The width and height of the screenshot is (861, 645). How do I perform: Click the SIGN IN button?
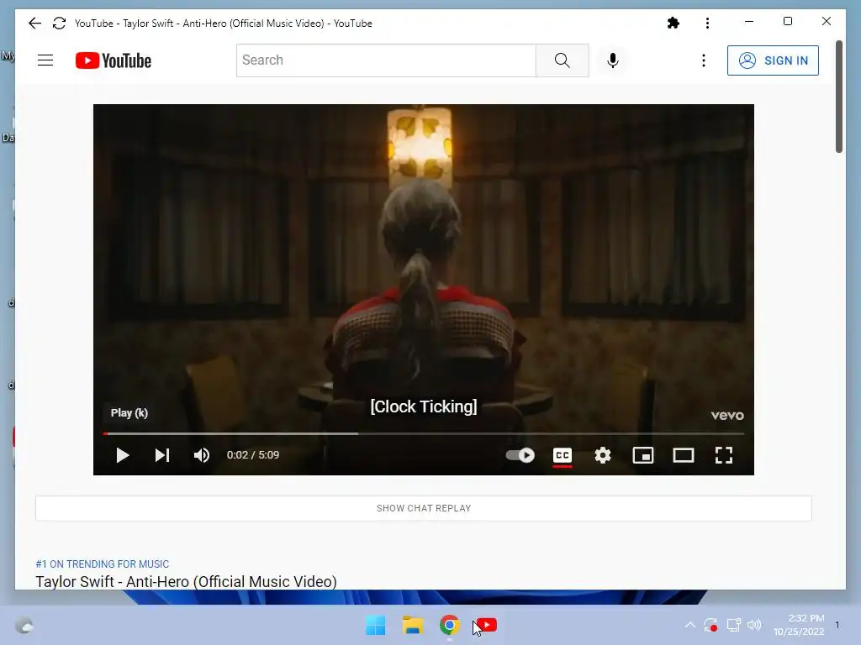[x=773, y=60]
